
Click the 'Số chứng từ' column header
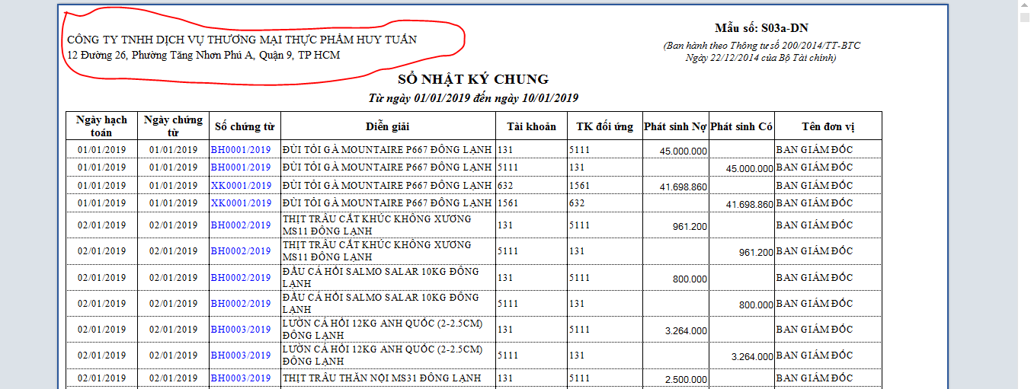(x=245, y=126)
